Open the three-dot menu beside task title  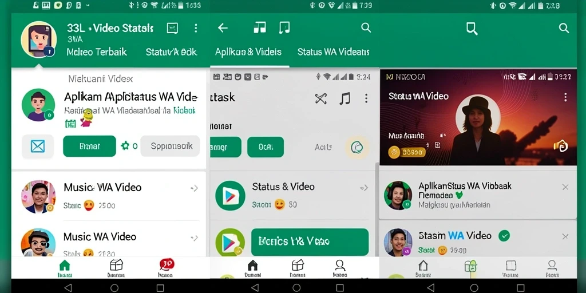(x=366, y=98)
